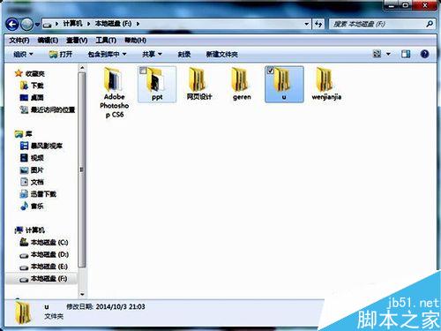Click the search field for 本地磁盘 (F:)
Viewport: 441px width, 331px height.
point(377,24)
